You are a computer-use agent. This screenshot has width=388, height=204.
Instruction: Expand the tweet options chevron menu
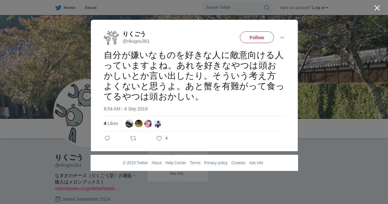click(282, 38)
